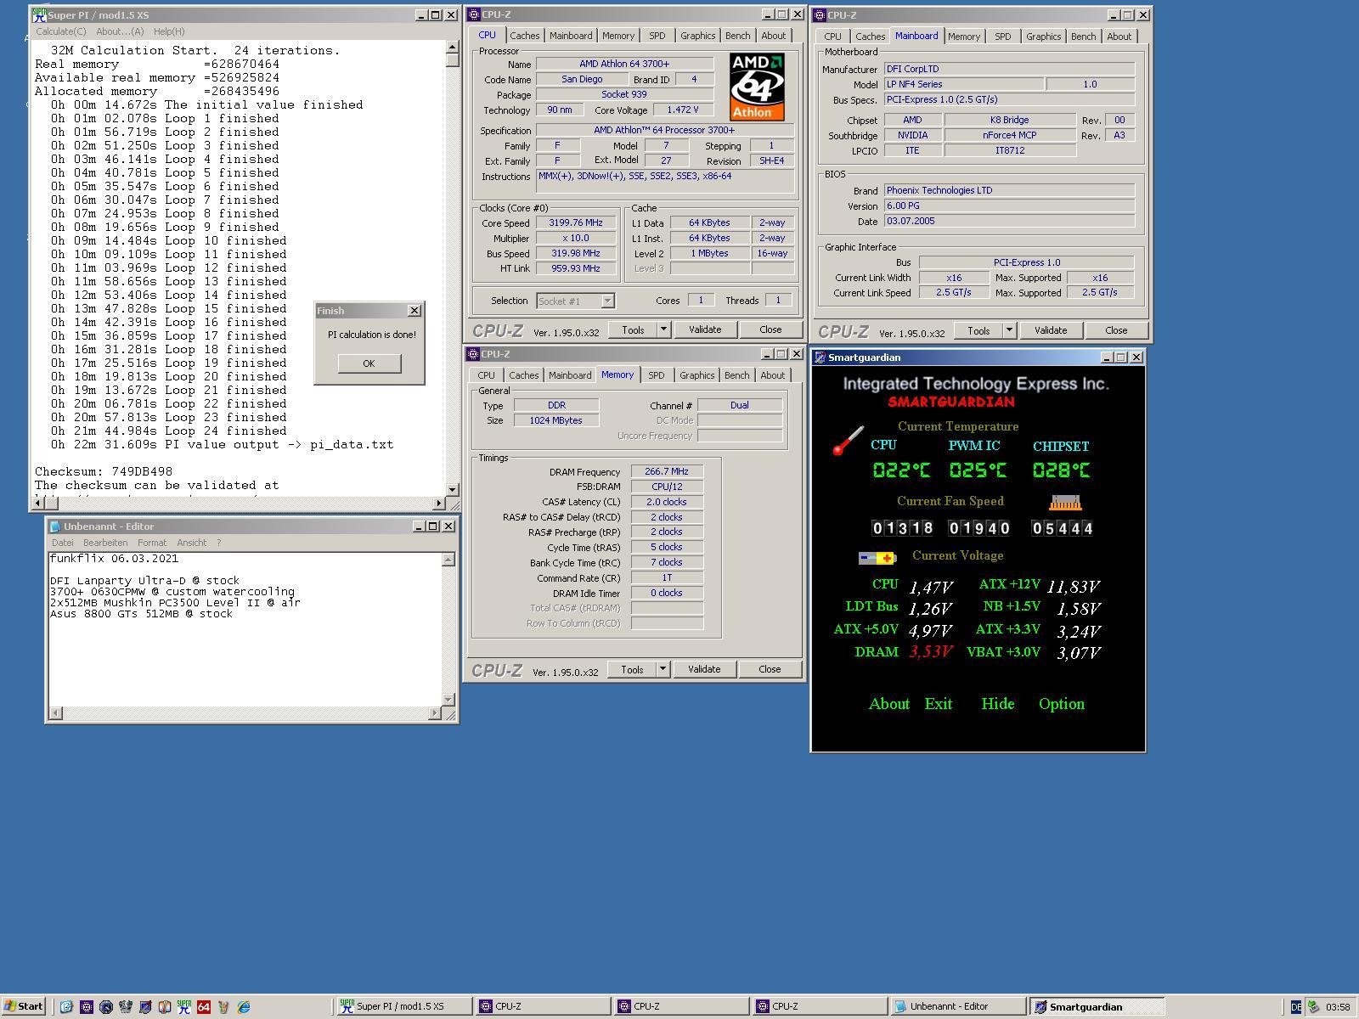Screen dimensions: 1359x1019
Task: Open About...(A) menu in Super PI
Action: (120, 31)
